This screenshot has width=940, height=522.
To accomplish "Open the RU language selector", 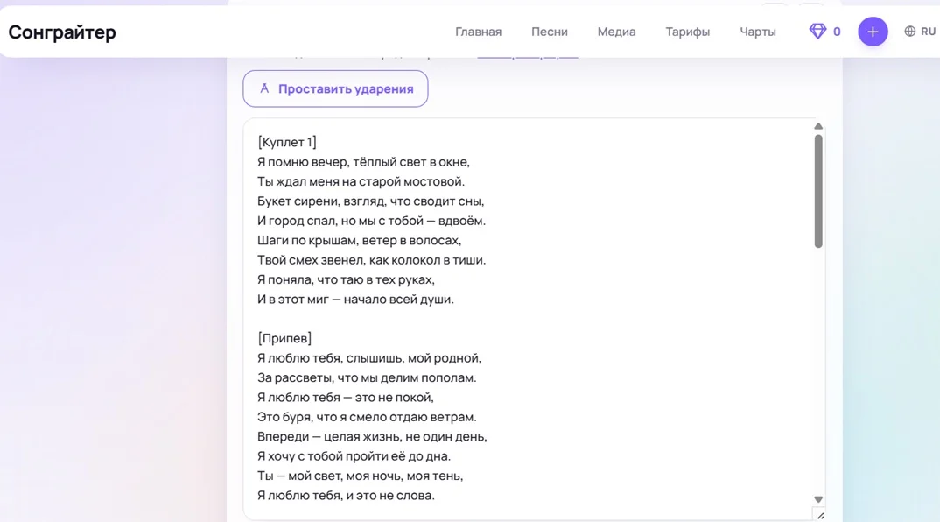I will pyautogui.click(x=928, y=32).
